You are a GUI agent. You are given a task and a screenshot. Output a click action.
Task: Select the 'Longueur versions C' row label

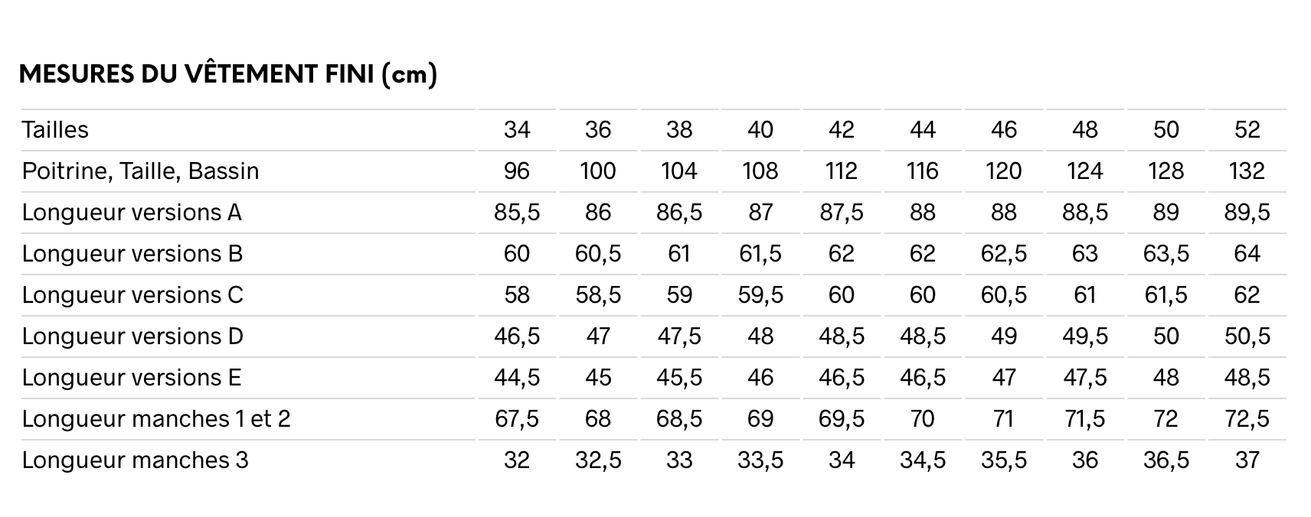click(132, 295)
